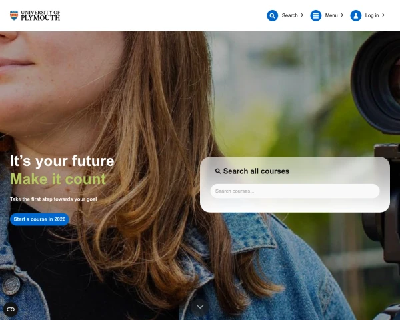Screen dimensions: 400x320
Task: Click the blue user Log in icon
Action: tap(355, 15)
